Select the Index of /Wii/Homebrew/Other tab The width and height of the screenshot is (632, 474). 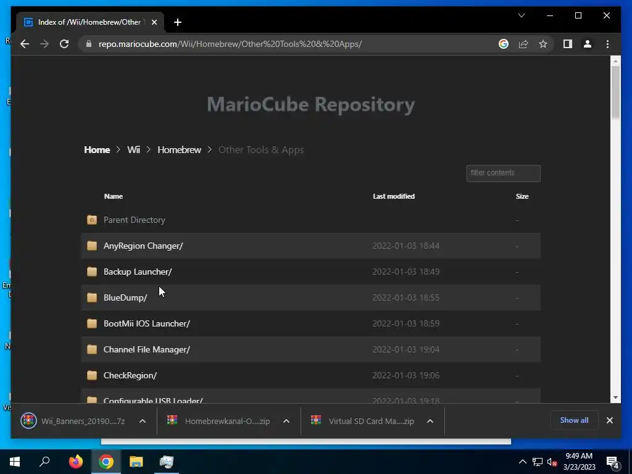(89, 22)
